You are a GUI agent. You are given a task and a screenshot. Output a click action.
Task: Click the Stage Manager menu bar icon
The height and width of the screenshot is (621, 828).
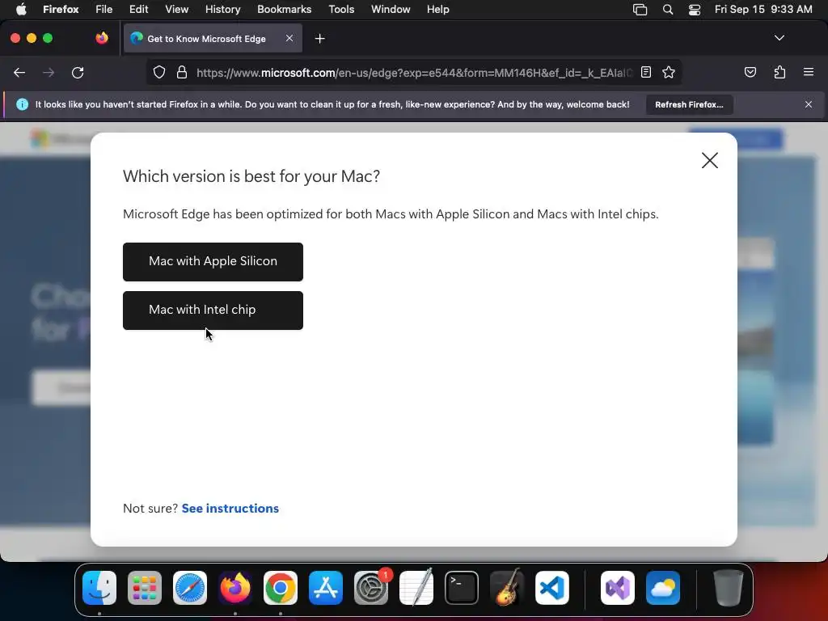point(640,10)
